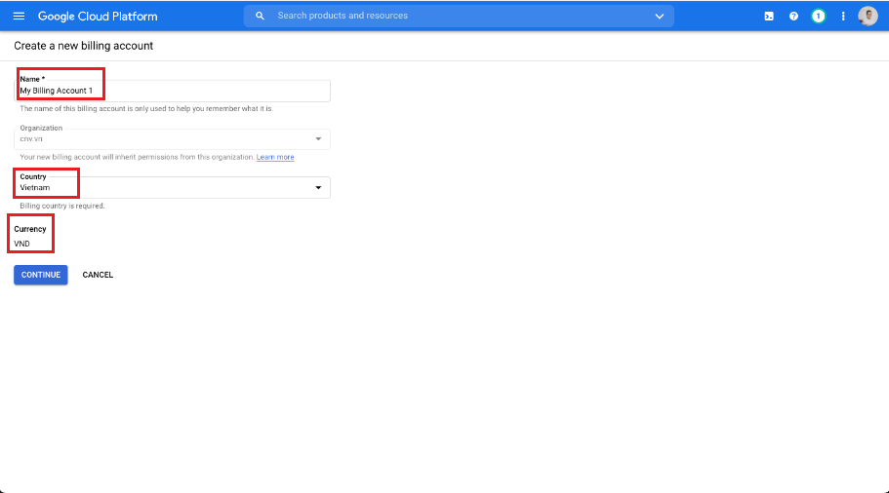Click the VND currency value

pos(22,244)
